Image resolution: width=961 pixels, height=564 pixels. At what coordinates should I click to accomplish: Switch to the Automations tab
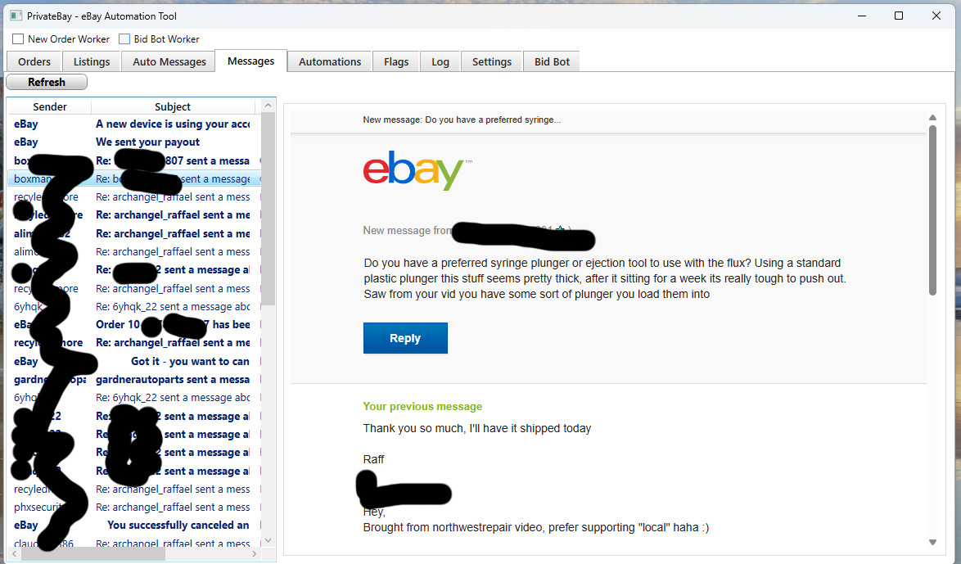tap(330, 62)
